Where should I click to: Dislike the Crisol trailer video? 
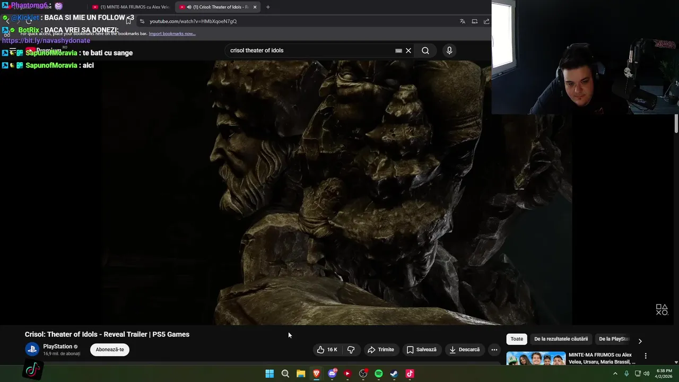(x=351, y=350)
